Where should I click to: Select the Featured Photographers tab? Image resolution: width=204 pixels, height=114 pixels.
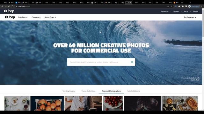[111, 91]
